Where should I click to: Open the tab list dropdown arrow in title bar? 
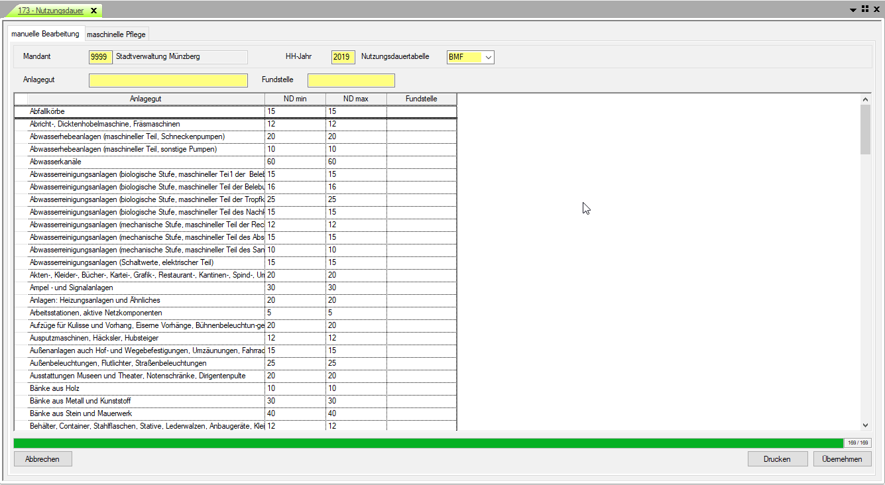853,9
